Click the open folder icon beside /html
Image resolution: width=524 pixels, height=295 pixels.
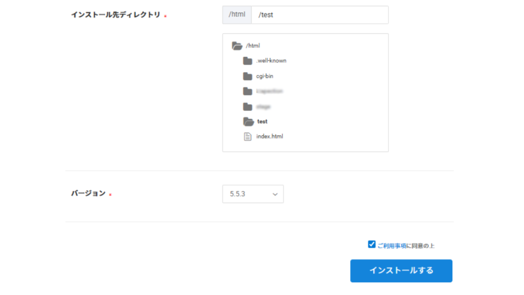click(x=237, y=45)
